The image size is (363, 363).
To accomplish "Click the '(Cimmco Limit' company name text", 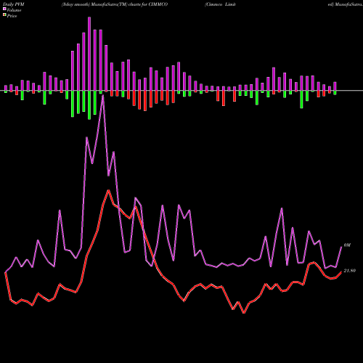I will point(220,4).
